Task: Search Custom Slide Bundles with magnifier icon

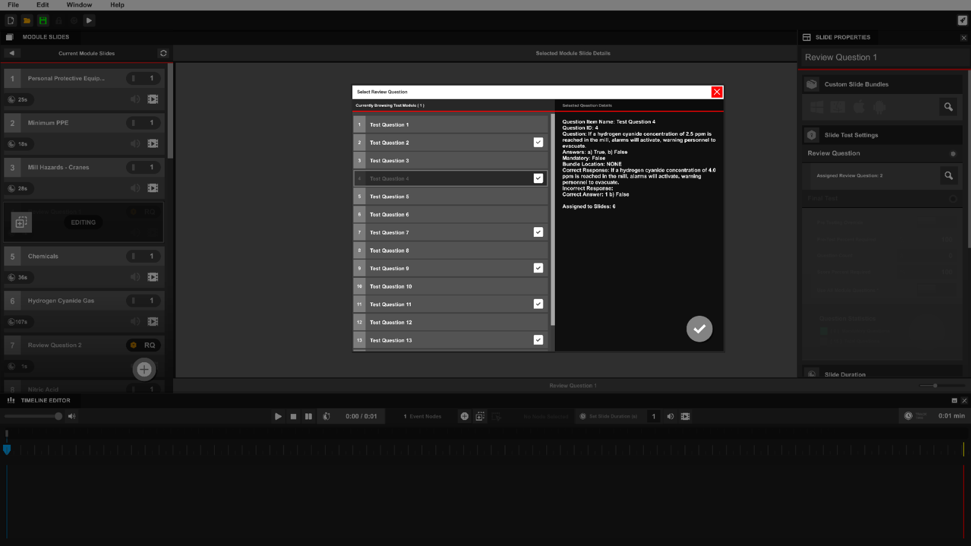Action: [948, 107]
